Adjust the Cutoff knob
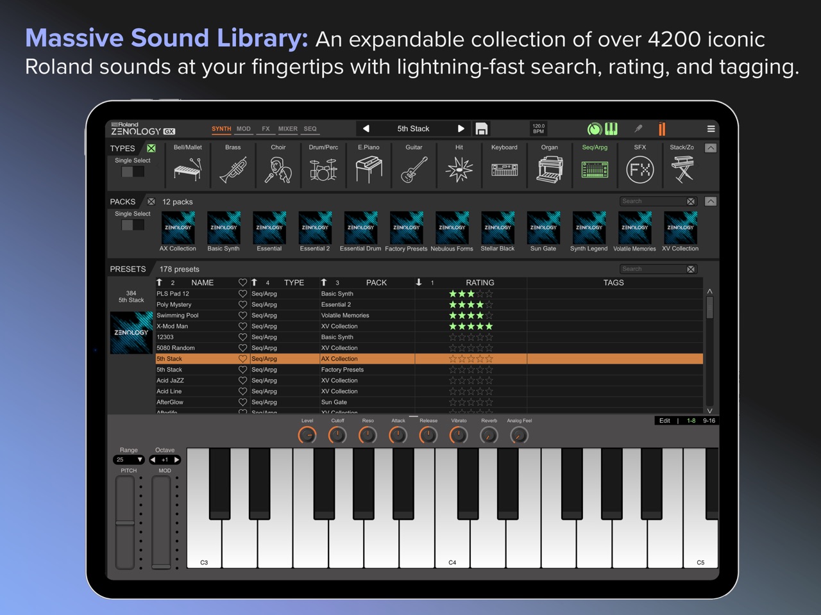Image resolution: width=821 pixels, height=615 pixels. click(337, 436)
